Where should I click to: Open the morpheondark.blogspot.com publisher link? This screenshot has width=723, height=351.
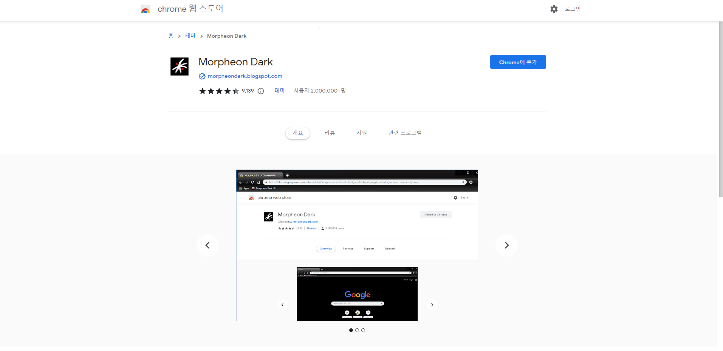245,76
